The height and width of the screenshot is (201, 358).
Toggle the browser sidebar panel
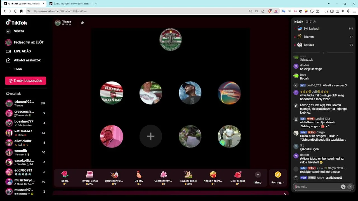tap(332, 11)
